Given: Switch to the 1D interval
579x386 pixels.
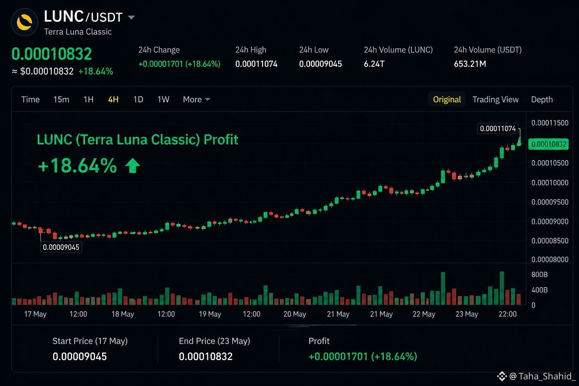Looking at the screenshot, I should point(138,100).
